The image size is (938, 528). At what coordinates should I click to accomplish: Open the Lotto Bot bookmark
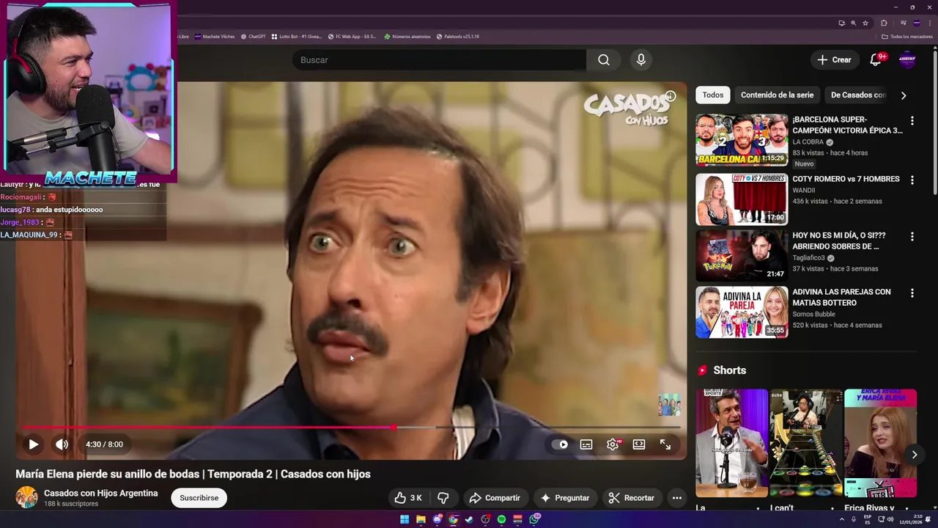(x=297, y=37)
